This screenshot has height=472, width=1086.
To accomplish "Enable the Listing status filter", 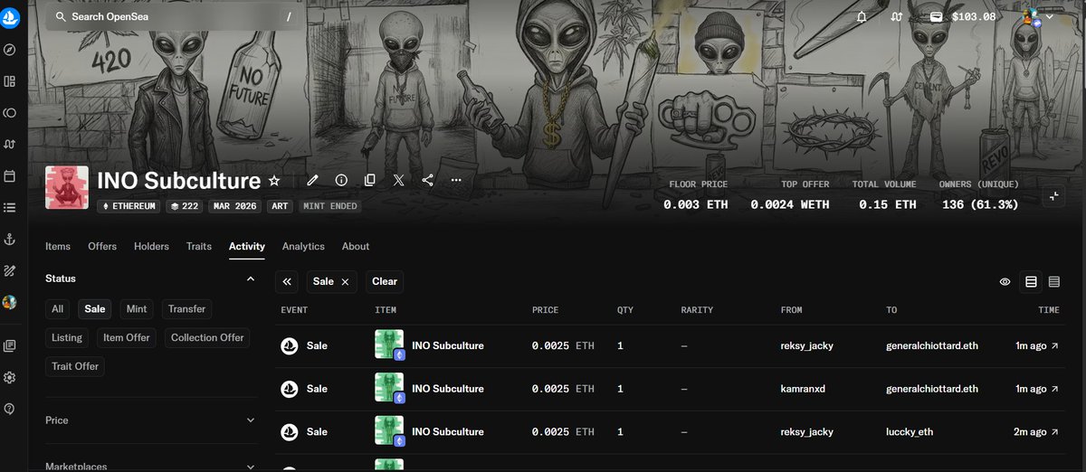I will coord(67,338).
